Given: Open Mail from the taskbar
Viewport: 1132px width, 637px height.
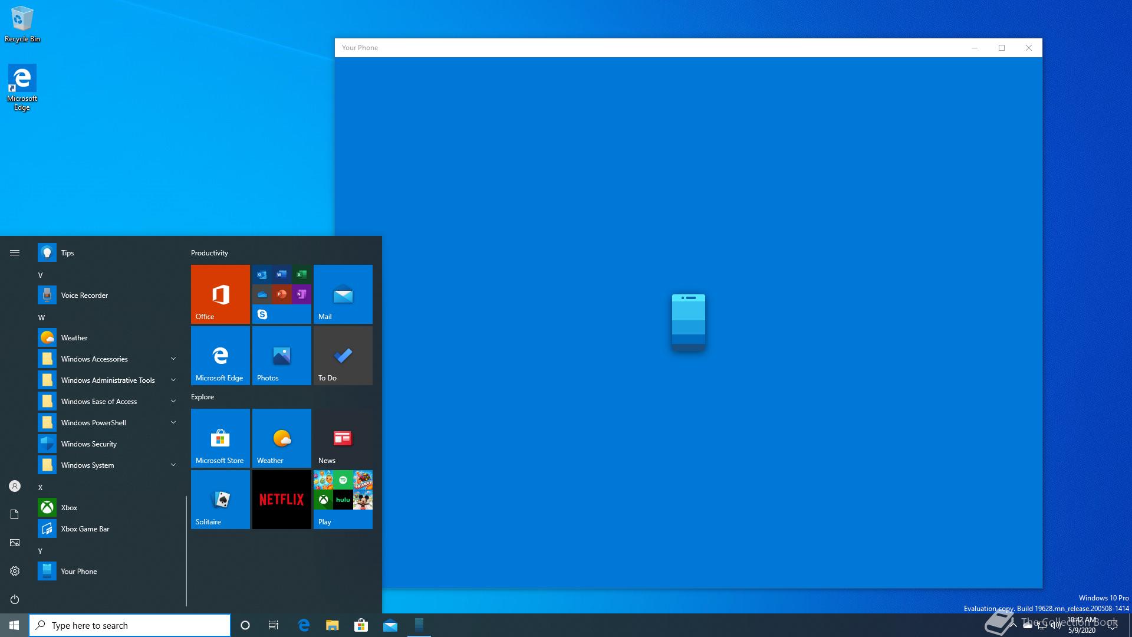Looking at the screenshot, I should [390, 625].
